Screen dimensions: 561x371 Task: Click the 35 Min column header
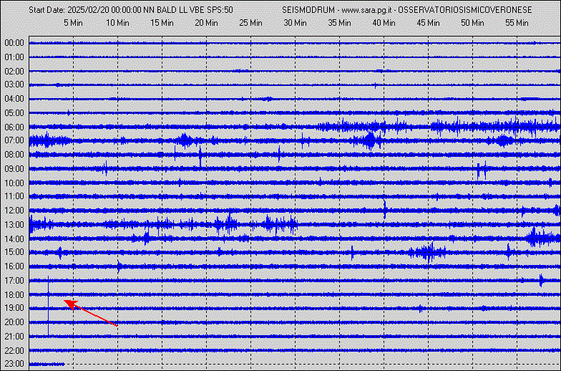[339, 23]
